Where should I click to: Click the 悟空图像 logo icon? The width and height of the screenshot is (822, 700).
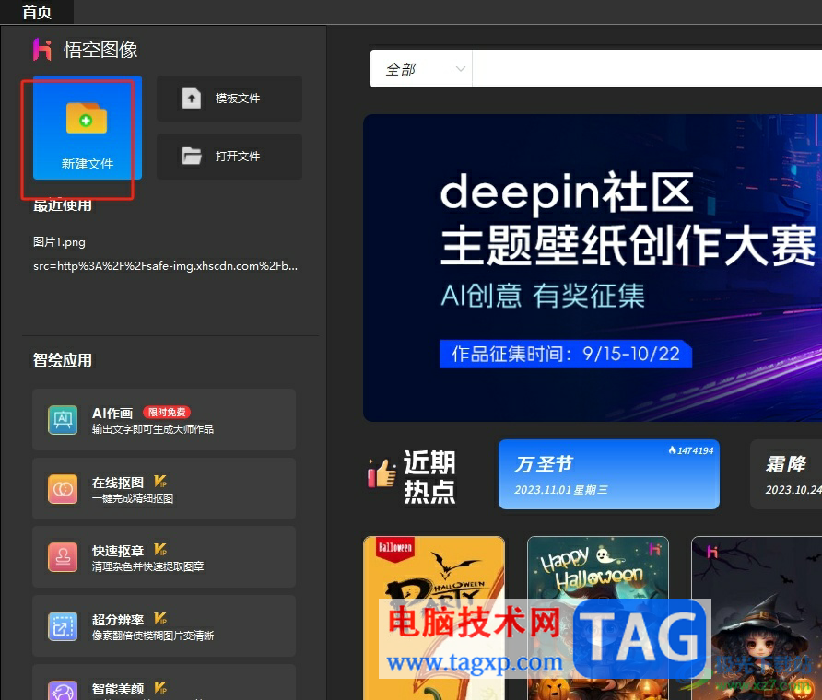click(x=42, y=50)
